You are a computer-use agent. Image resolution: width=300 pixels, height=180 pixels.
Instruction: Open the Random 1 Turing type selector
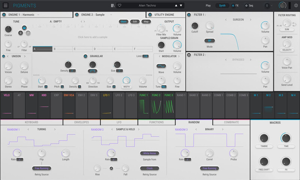(x=42, y=129)
